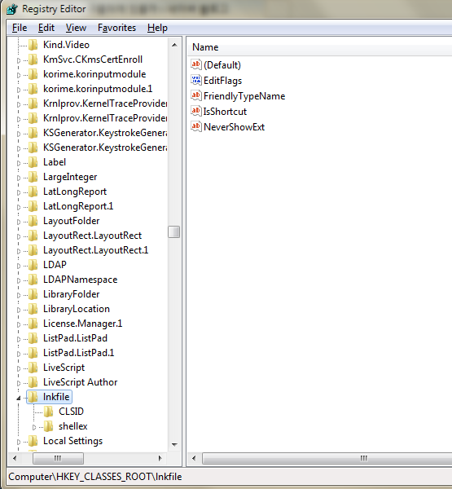Viewport: 452px width, 489px height.
Task: Select the NeverShowExt value name
Action: point(234,127)
